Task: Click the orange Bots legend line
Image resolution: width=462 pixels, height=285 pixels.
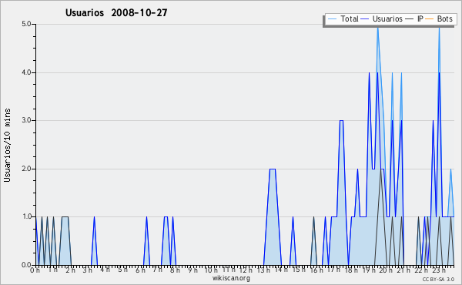Action: (x=430, y=19)
